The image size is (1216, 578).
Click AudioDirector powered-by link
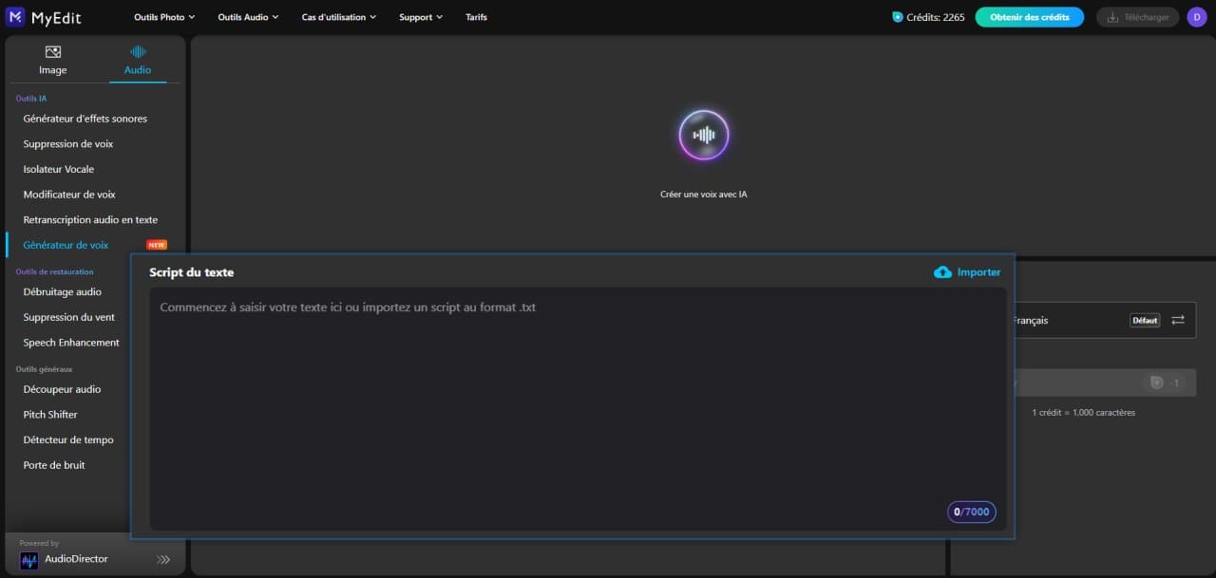tap(76, 559)
